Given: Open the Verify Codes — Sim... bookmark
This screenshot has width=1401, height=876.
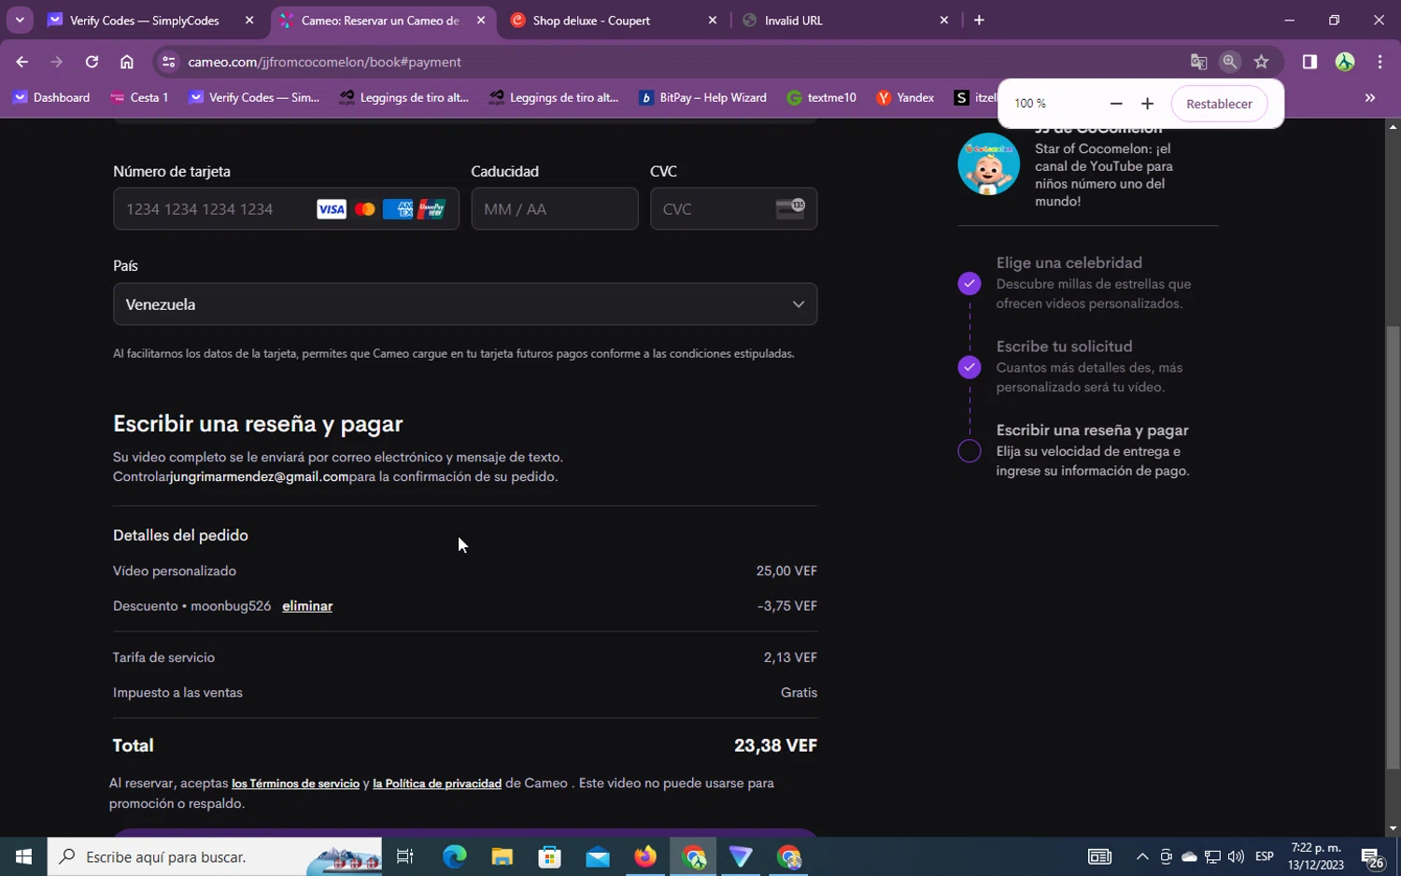Looking at the screenshot, I should [254, 97].
